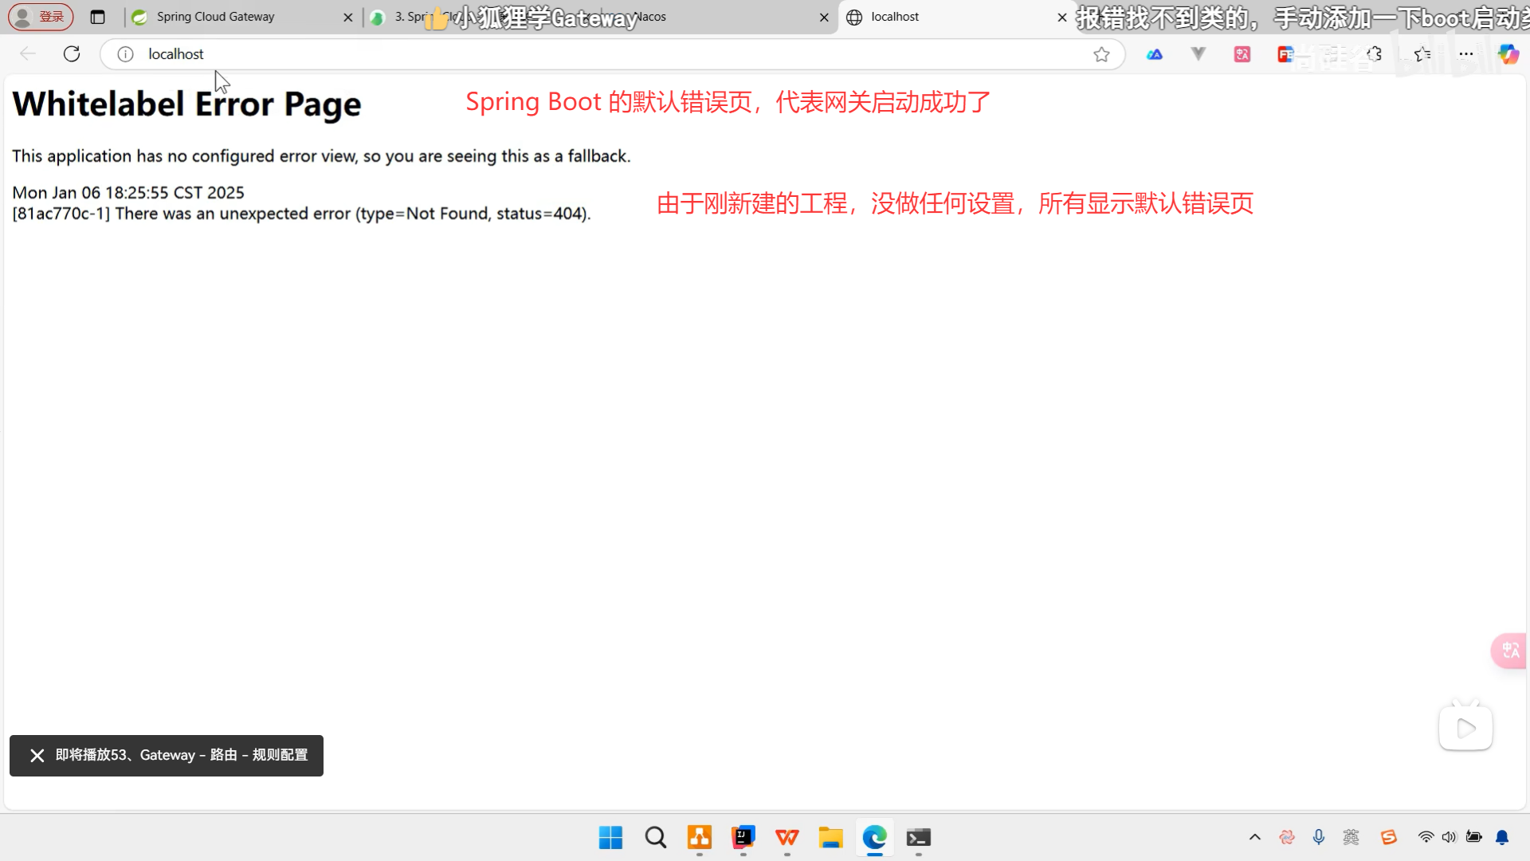Image resolution: width=1530 pixels, height=861 pixels.
Task: Open the favorites list icon
Action: coord(1422,54)
